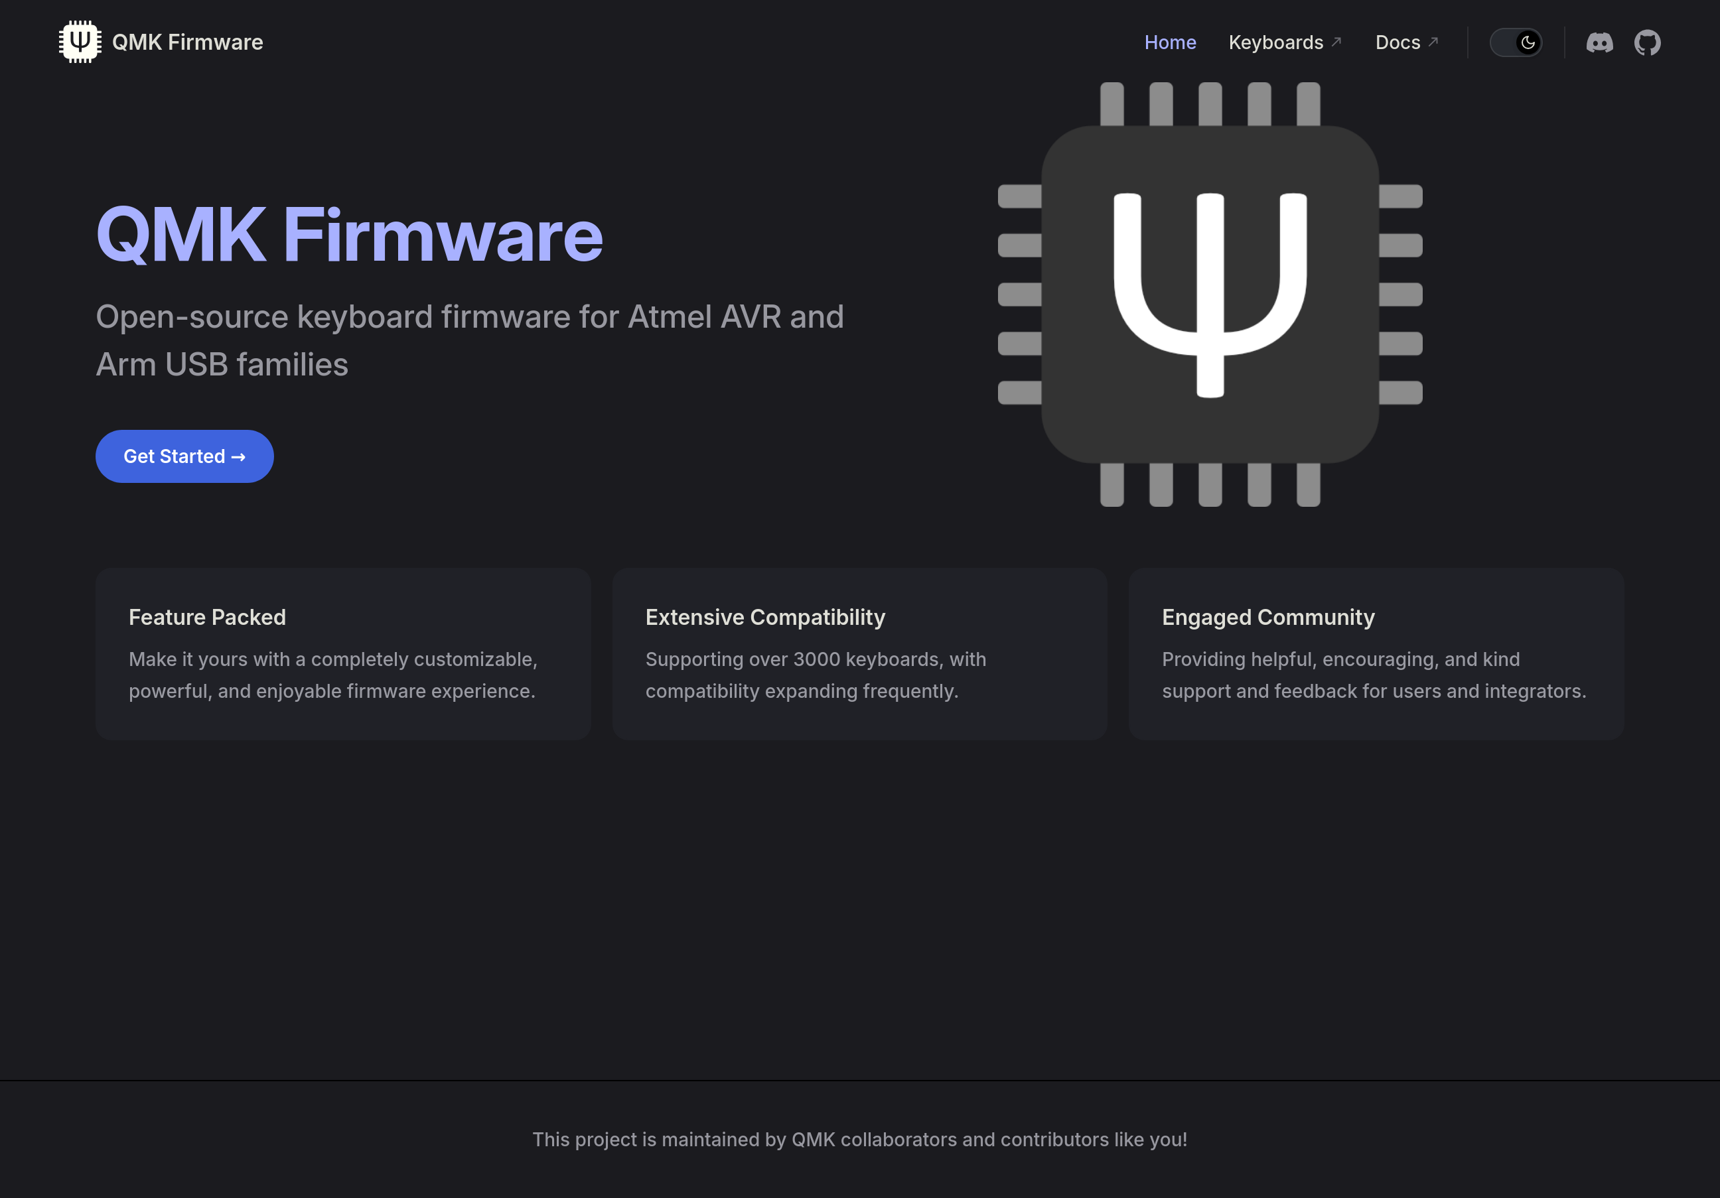Open the Docs nav link
This screenshot has width=1720, height=1198.
coord(1397,42)
